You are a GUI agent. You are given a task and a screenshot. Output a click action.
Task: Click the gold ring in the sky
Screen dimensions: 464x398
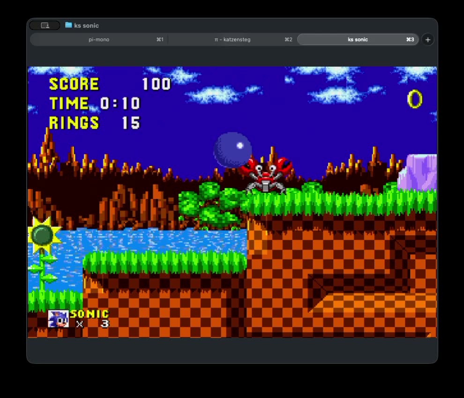click(x=415, y=99)
